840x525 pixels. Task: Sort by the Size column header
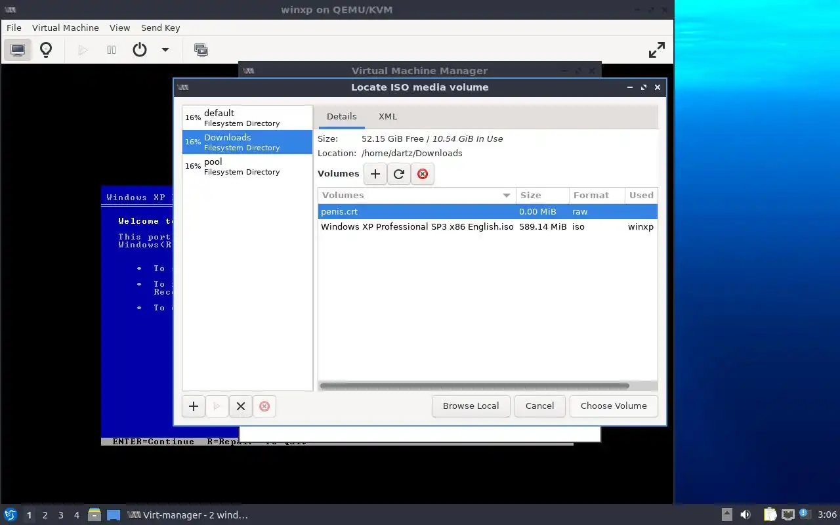coord(543,195)
